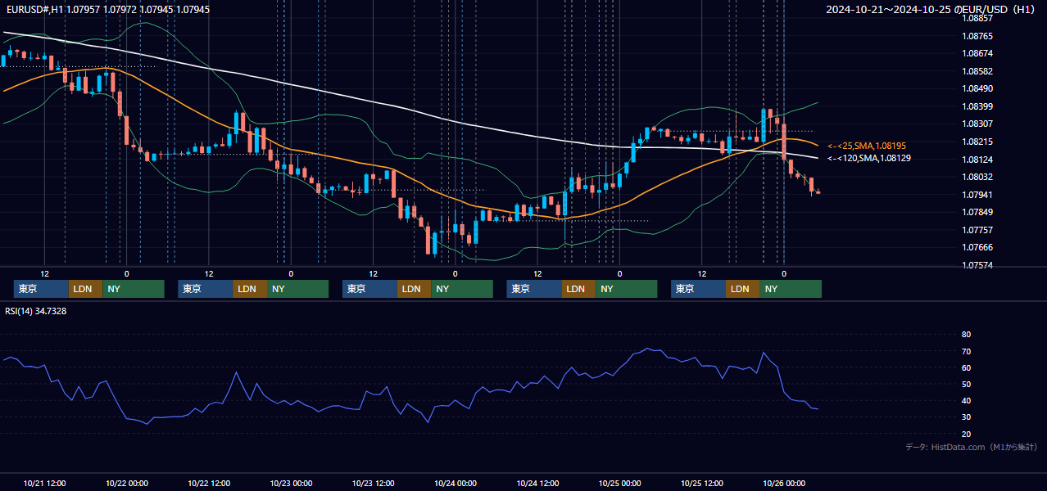Viewport: 1047px width, 491px height.
Task: Click the leftmost 東京 session block
Action: pyautogui.click(x=41, y=289)
